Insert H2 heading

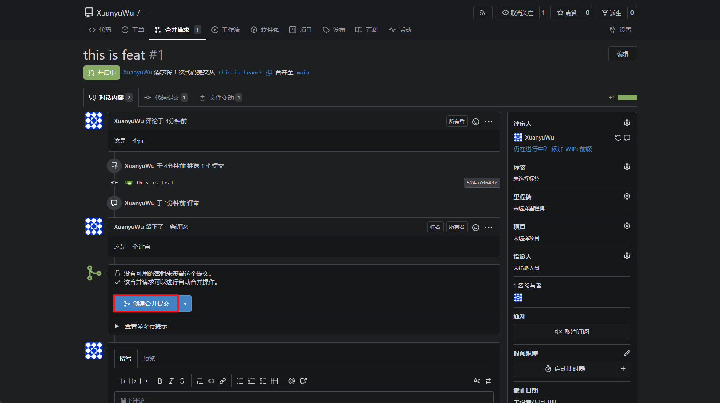tap(132, 381)
